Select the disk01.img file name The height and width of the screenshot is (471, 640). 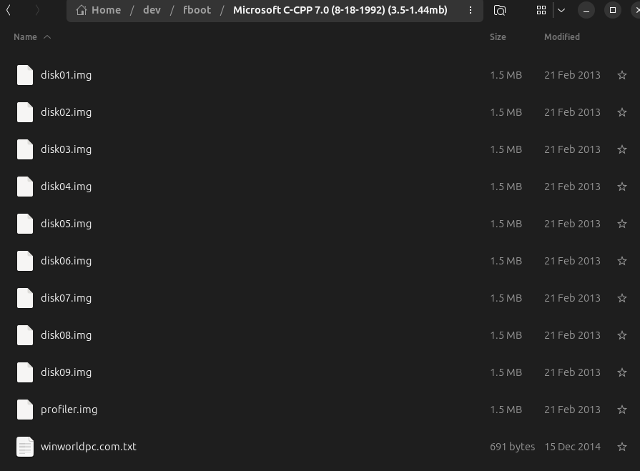(66, 75)
